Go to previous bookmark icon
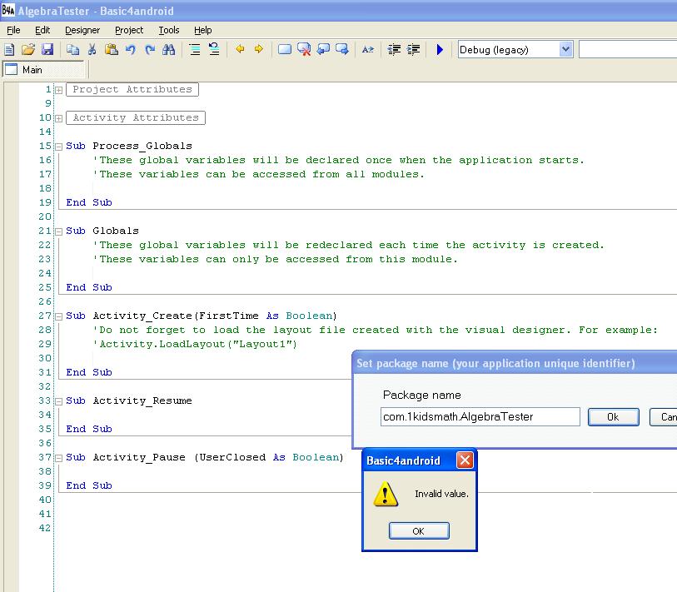 click(x=323, y=50)
